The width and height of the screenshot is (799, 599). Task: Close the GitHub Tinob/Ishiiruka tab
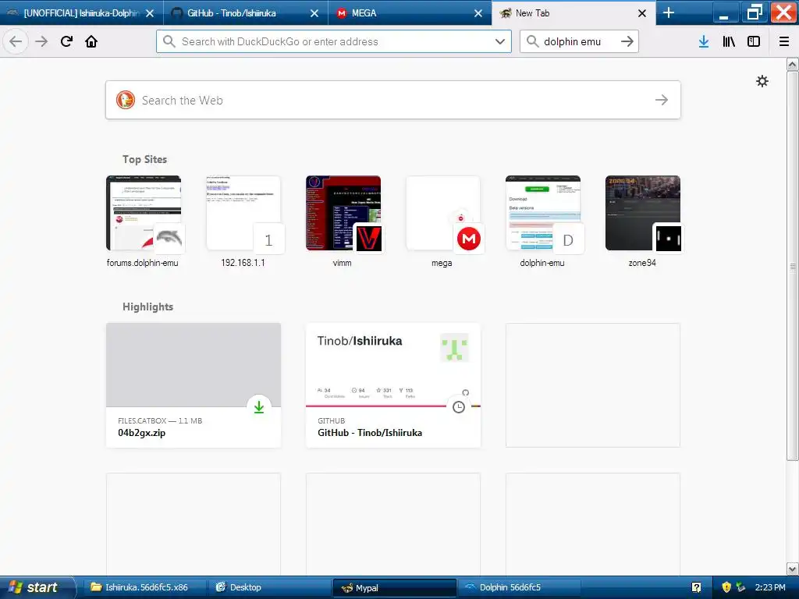click(314, 13)
